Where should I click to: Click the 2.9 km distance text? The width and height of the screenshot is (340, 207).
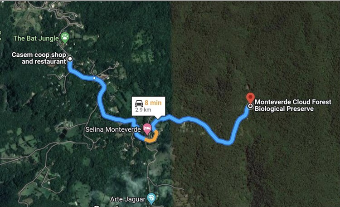point(143,110)
